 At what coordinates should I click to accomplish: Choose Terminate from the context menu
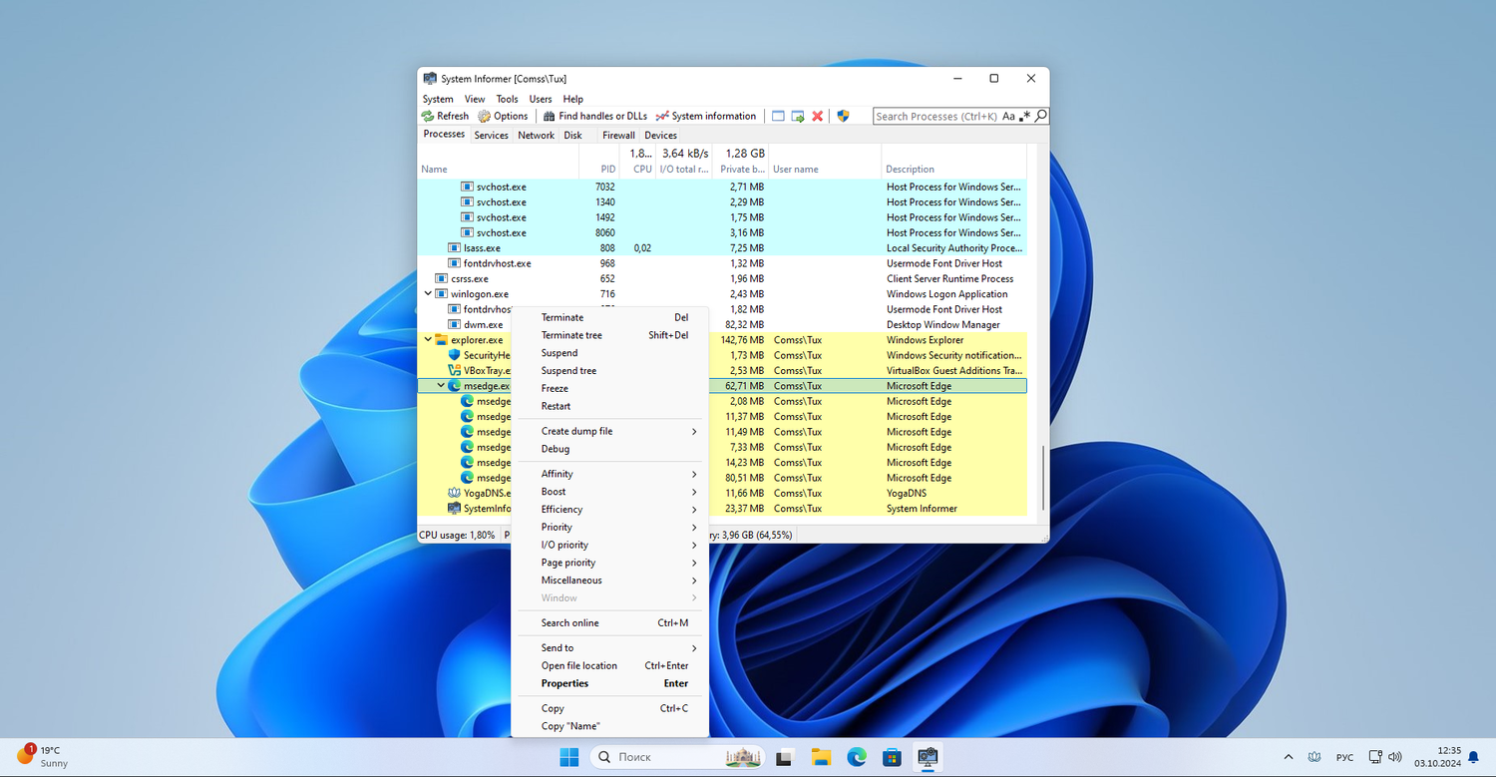pos(609,317)
